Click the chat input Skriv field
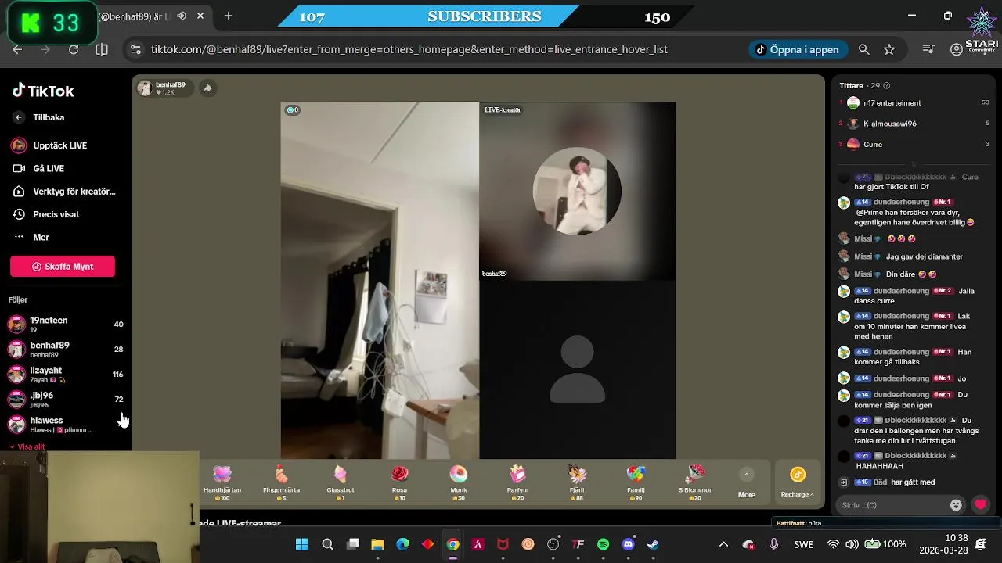This screenshot has width=1002, height=563. (891, 505)
